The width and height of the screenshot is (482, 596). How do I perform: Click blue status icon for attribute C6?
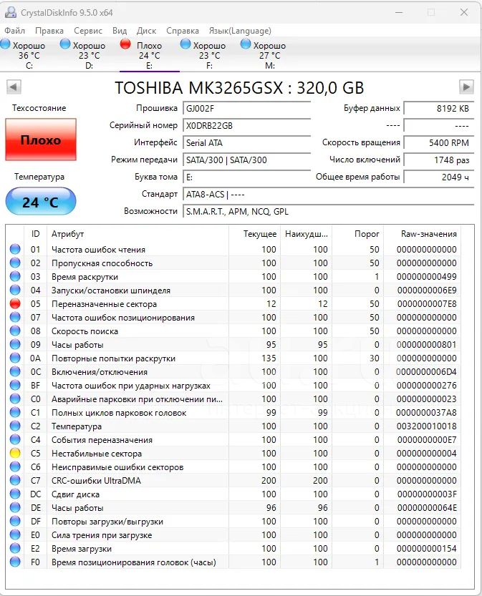coord(15,466)
